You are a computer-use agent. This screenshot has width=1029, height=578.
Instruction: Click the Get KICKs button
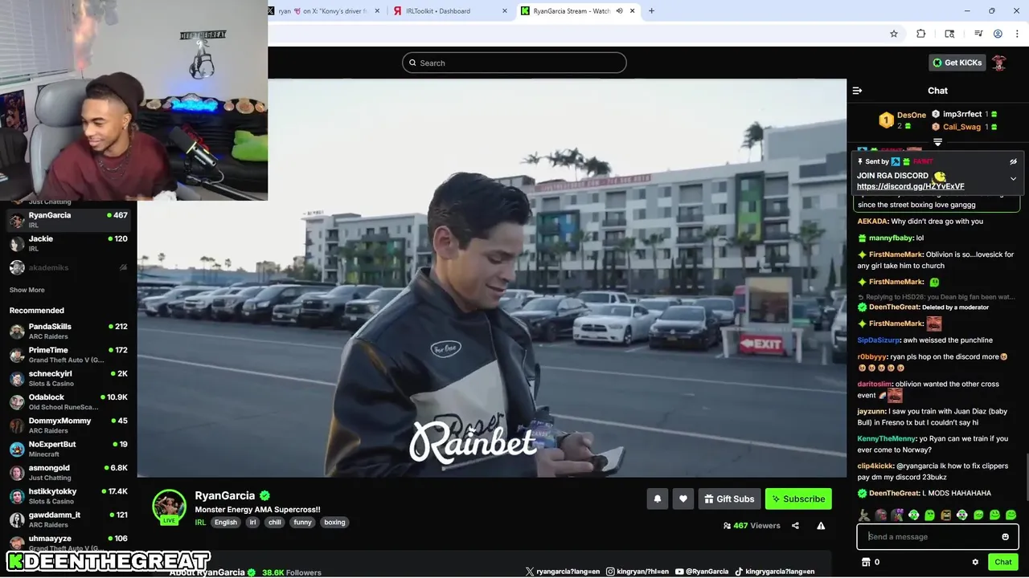click(957, 63)
